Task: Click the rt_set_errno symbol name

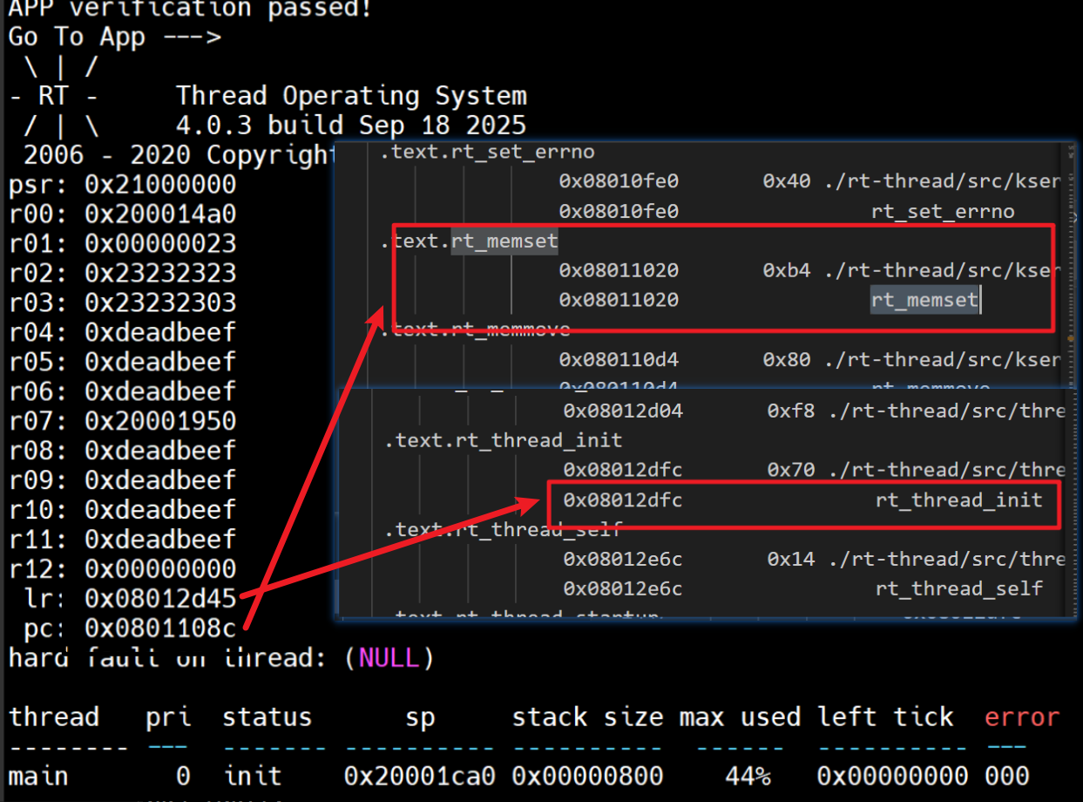Action: click(943, 211)
